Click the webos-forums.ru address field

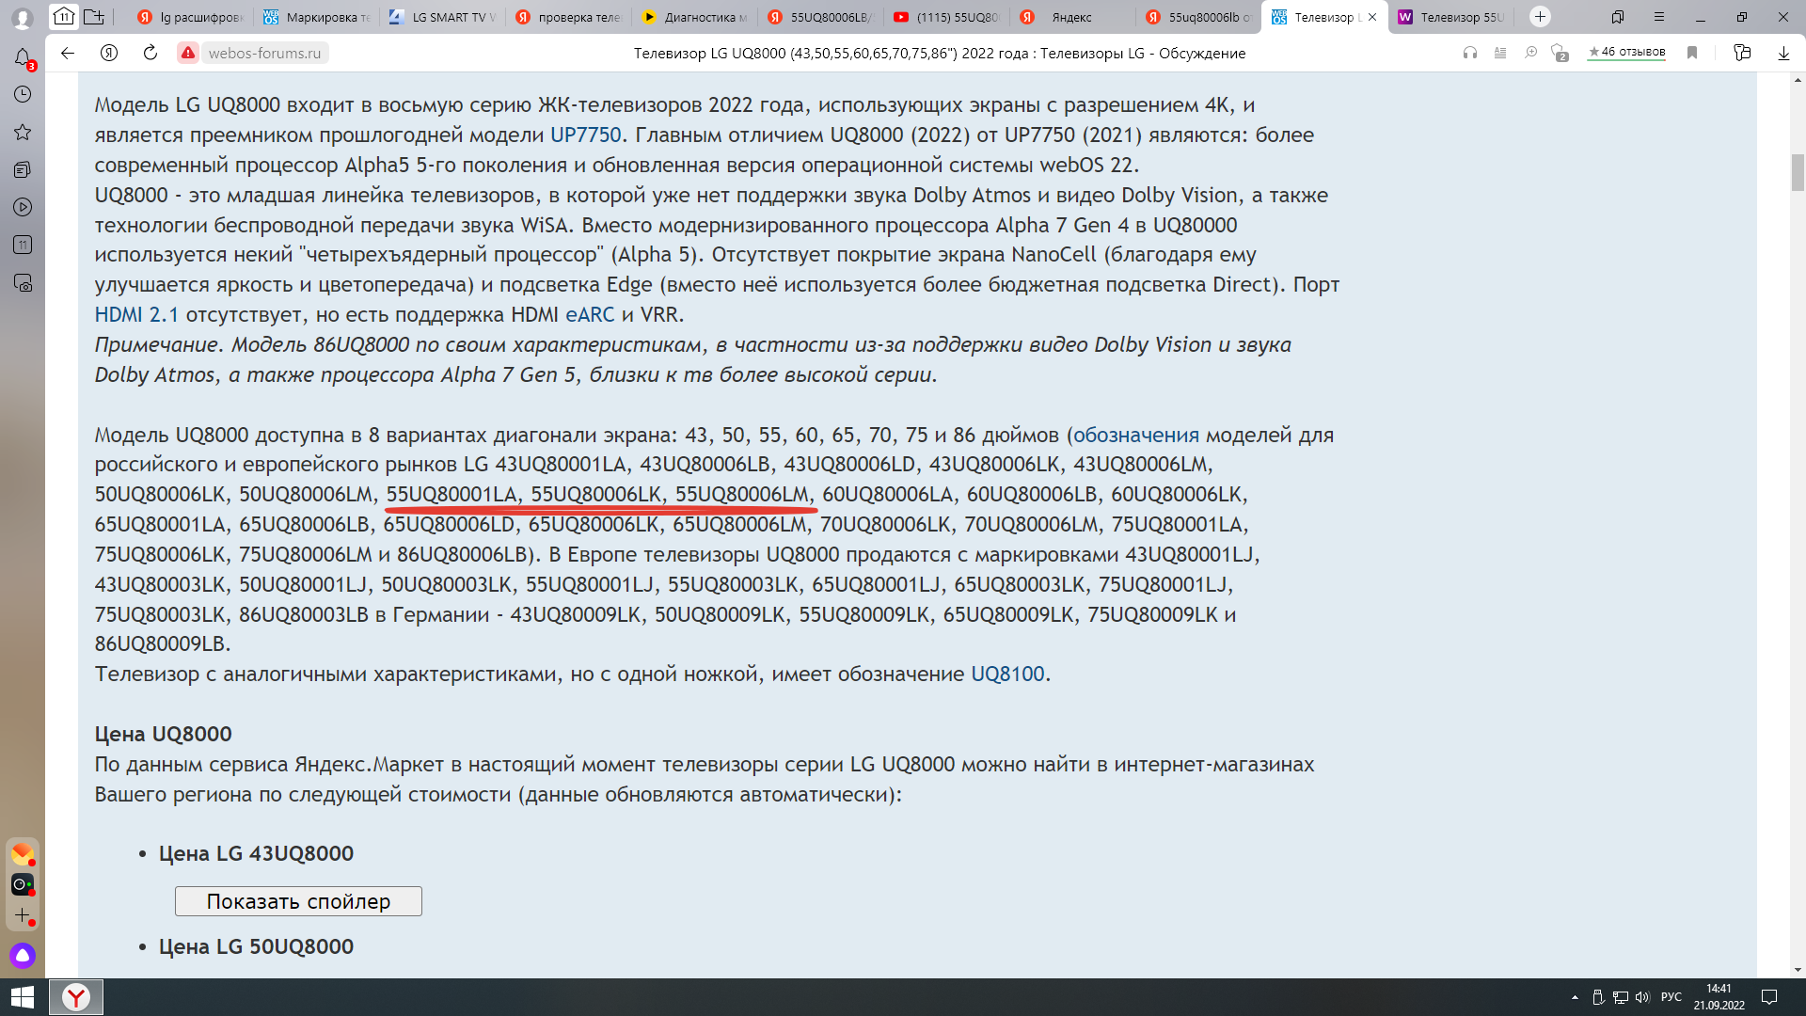pos(264,53)
